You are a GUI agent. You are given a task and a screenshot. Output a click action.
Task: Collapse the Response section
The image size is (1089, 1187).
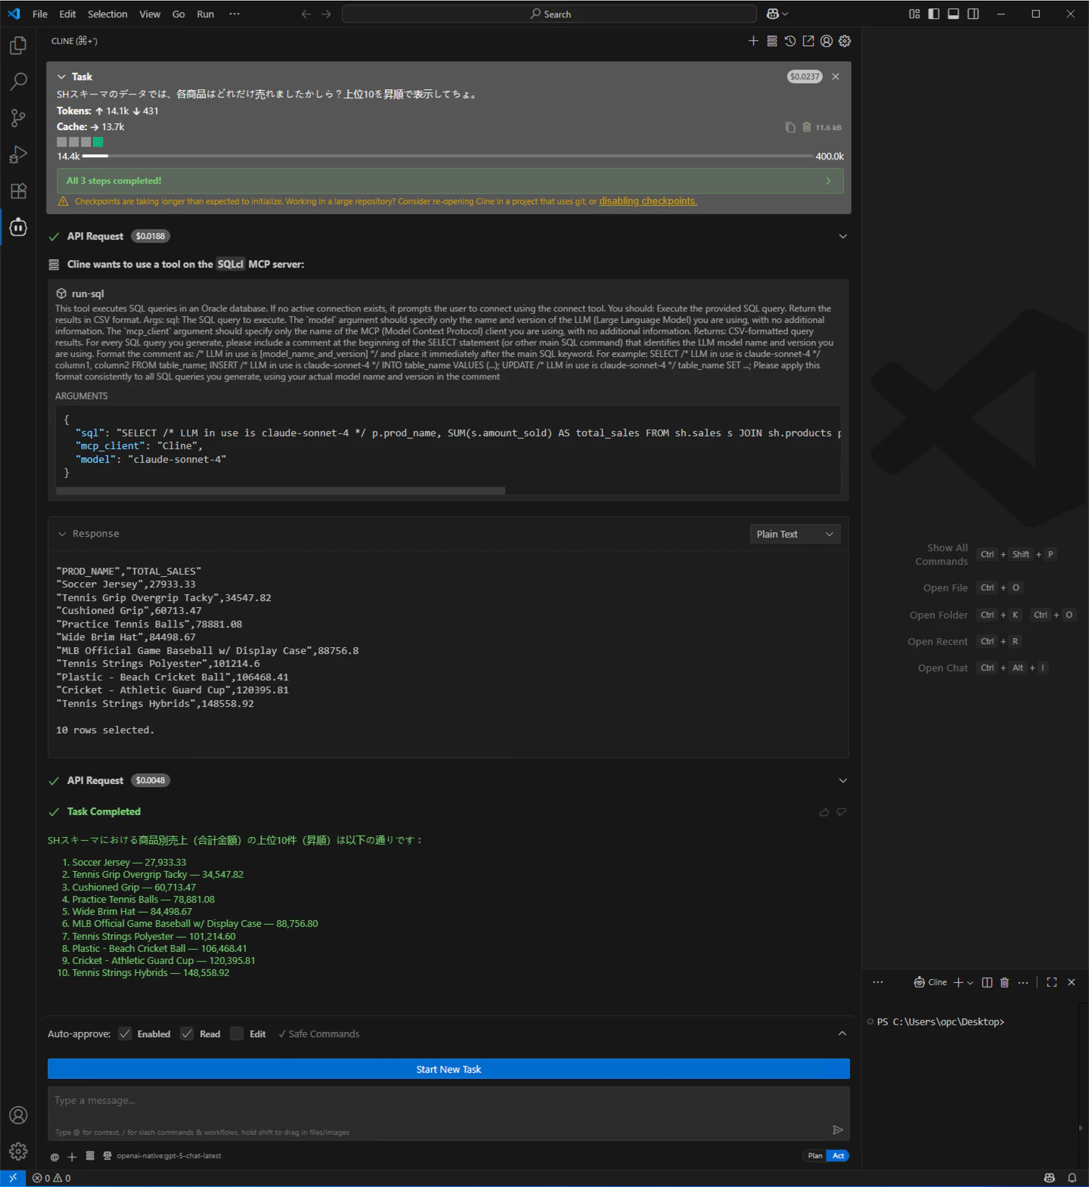point(62,534)
